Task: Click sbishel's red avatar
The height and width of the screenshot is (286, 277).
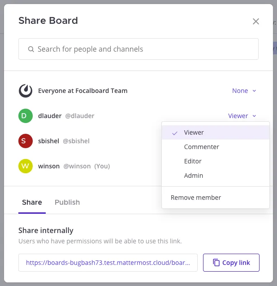Action: (26, 141)
